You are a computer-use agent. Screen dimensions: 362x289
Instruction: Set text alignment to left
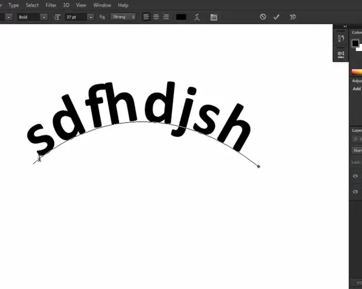tap(146, 17)
